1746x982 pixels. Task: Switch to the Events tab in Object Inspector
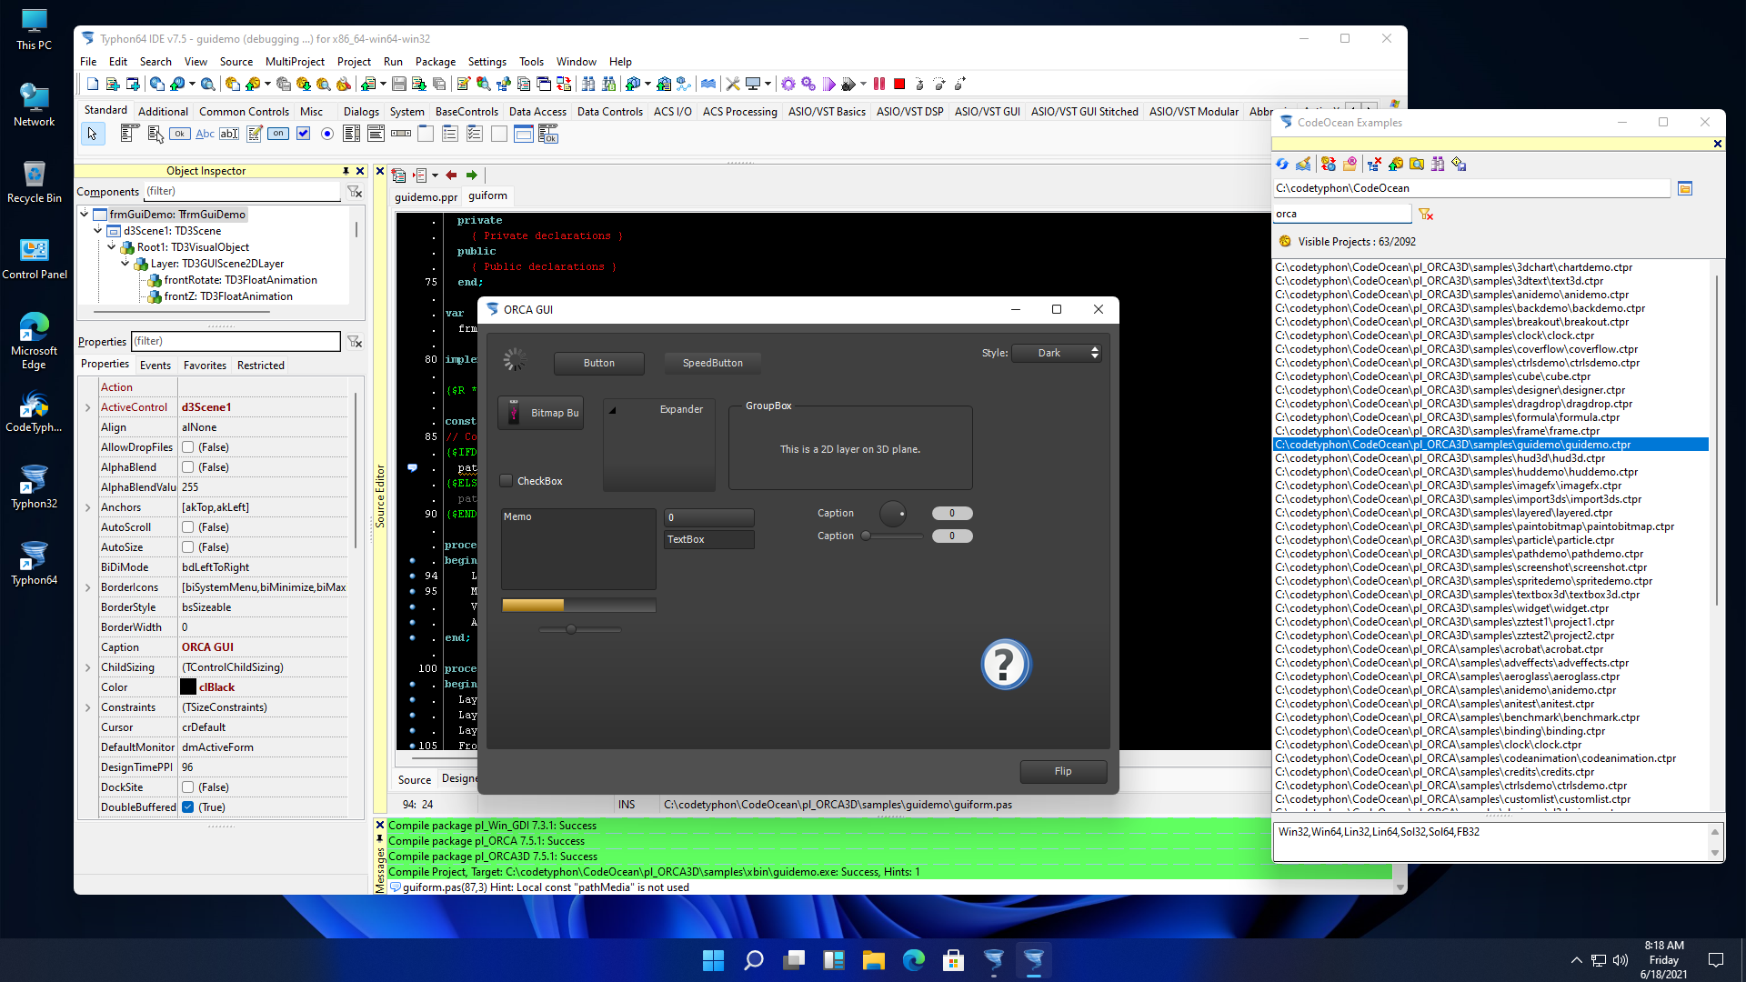155,366
